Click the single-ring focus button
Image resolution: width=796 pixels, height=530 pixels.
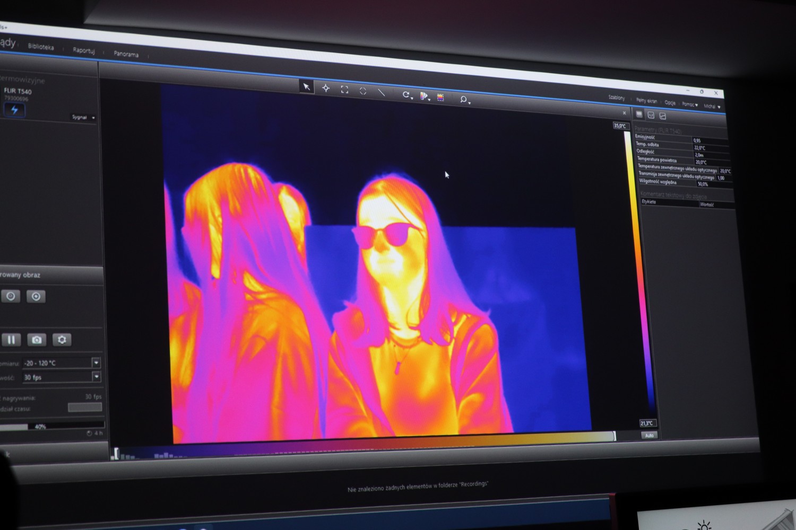tap(11, 296)
